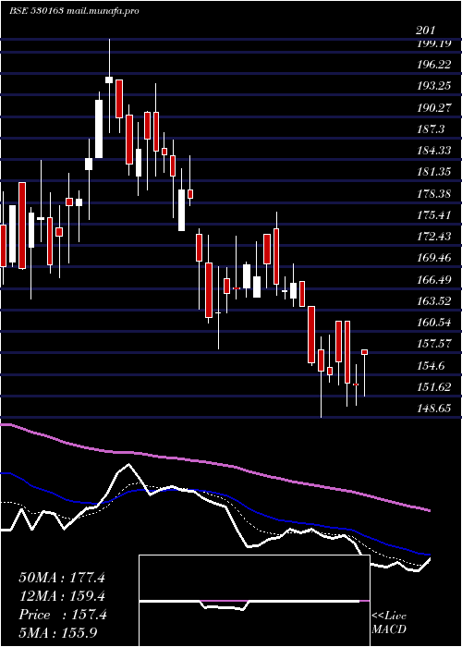Screen dimensions: 462x647
Task: Click the 172.43 price axis label
Action: click(x=433, y=237)
